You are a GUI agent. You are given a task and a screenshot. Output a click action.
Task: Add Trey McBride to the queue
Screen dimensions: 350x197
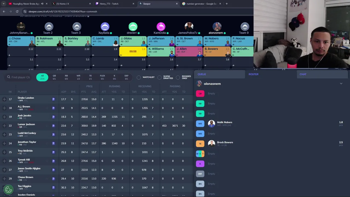coord(4,152)
